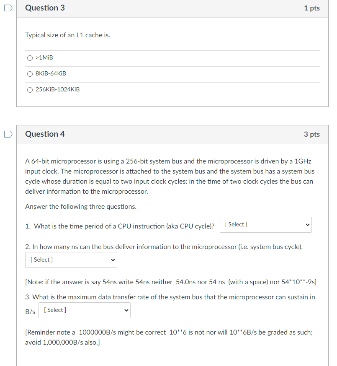Click the flag icon beside Question 4
337x366 pixels.
pos(7,134)
